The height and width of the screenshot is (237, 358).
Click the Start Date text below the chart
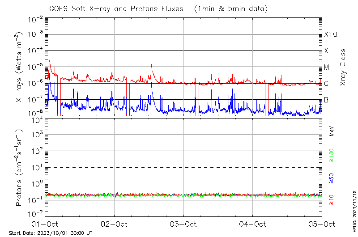click(x=51, y=233)
